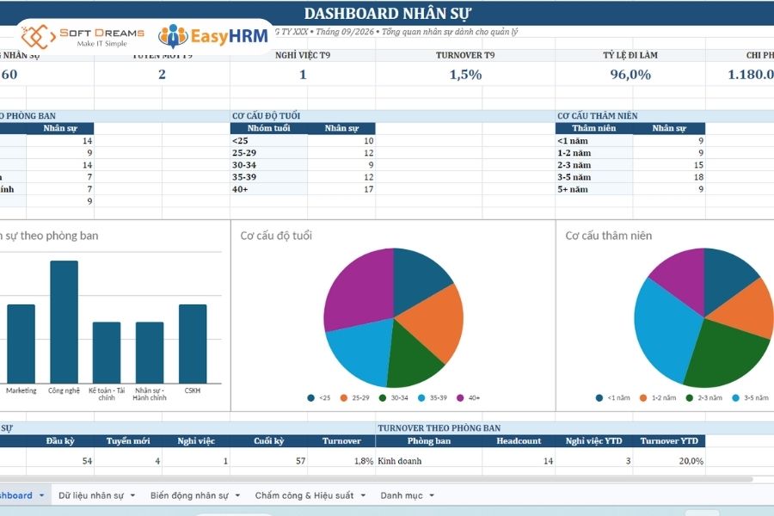Viewport: 774px width, 516px height.
Task: Select the Kế toán - Tài chính bar
Action: pyautogui.click(x=107, y=353)
